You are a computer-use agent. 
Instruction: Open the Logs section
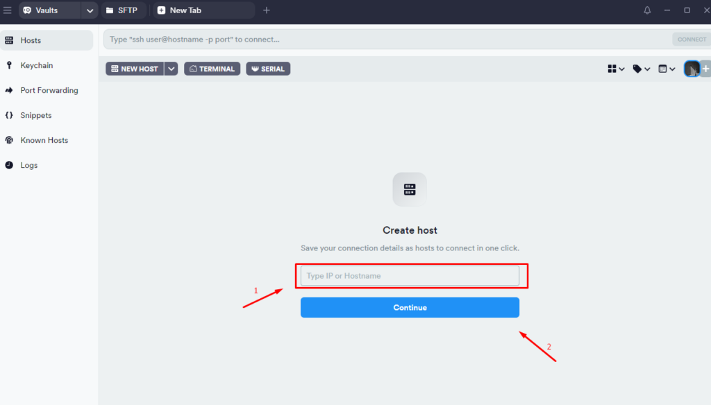point(28,165)
